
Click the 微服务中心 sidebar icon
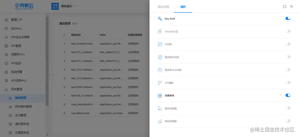click(x=6, y=54)
